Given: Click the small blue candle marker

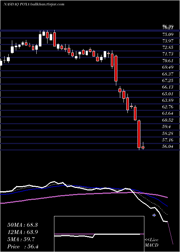Looking at the screenshot, I should 154,215.
